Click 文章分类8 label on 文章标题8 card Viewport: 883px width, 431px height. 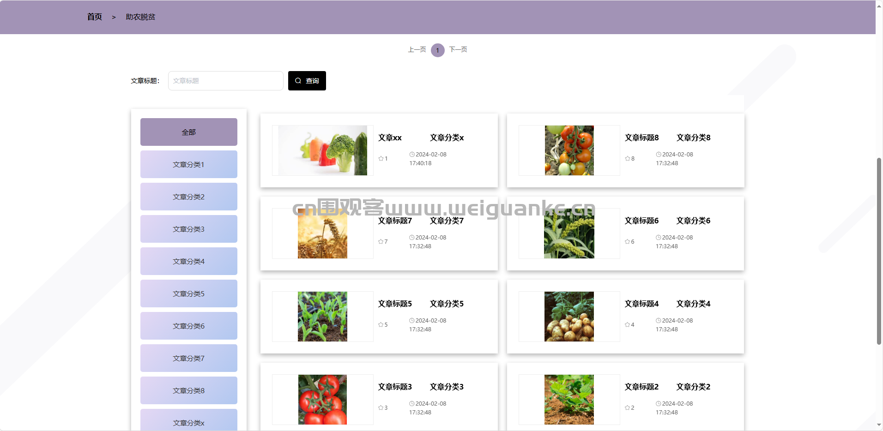point(693,138)
